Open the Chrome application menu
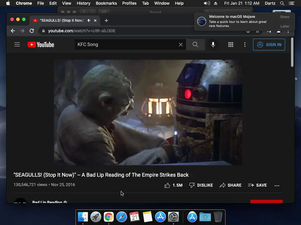The width and height of the screenshot is (301, 225). pos(24,3)
